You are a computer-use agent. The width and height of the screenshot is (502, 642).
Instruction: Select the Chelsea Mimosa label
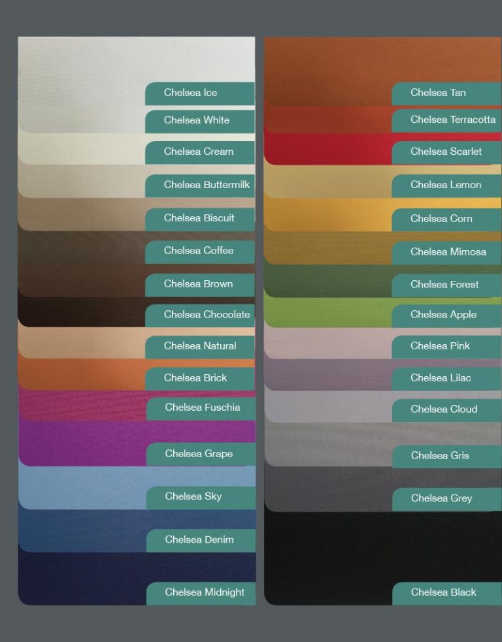point(446,253)
